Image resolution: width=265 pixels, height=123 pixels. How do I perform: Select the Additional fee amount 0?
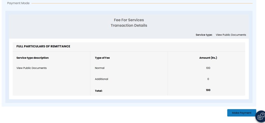coord(208,79)
